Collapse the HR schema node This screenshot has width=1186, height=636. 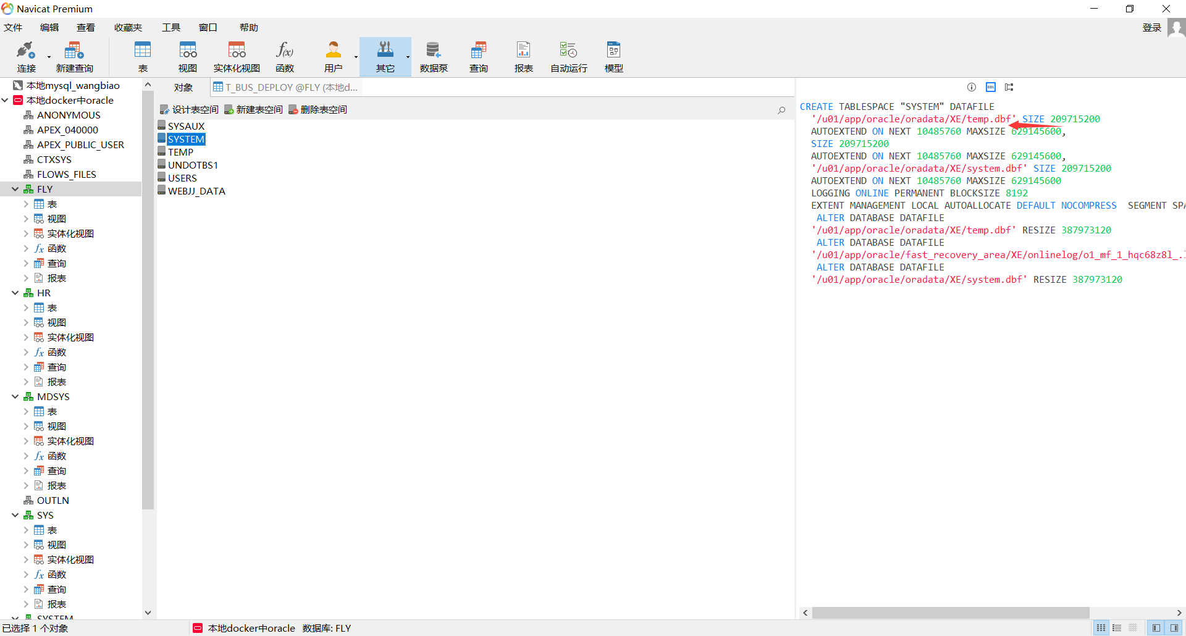pyautogui.click(x=15, y=293)
